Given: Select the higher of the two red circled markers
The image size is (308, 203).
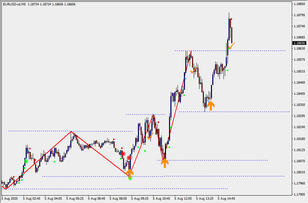Looking at the screenshot, I should point(123,154).
